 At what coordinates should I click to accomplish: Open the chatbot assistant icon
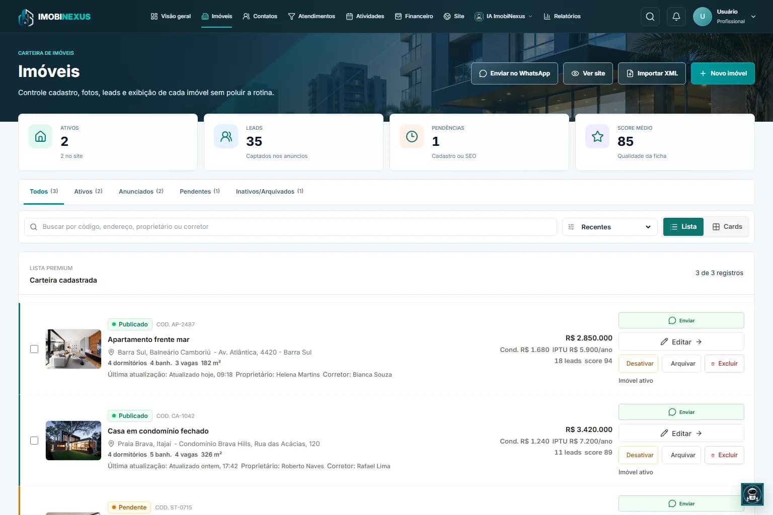[752, 494]
